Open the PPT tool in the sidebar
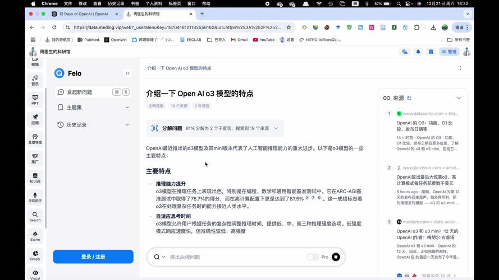Screen dimensions: 499x280 [35, 100]
